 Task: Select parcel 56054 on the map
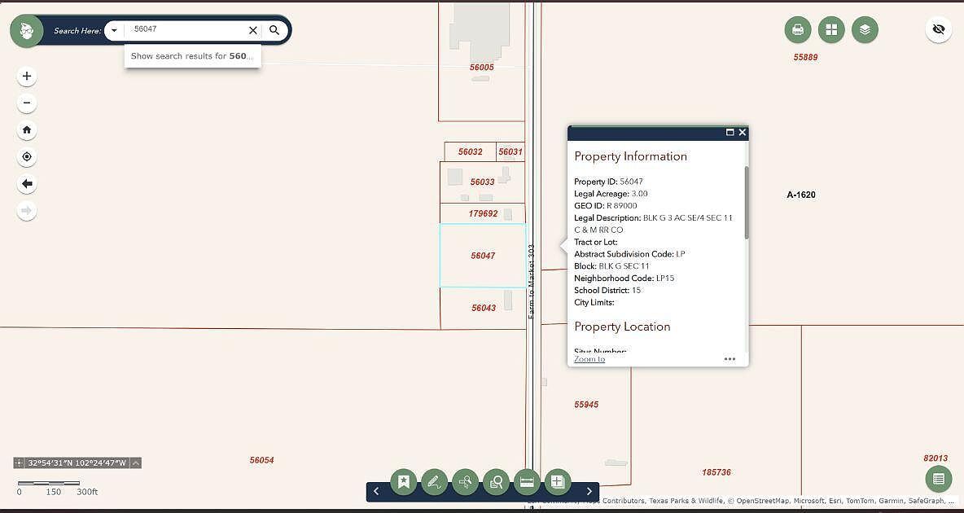(261, 459)
